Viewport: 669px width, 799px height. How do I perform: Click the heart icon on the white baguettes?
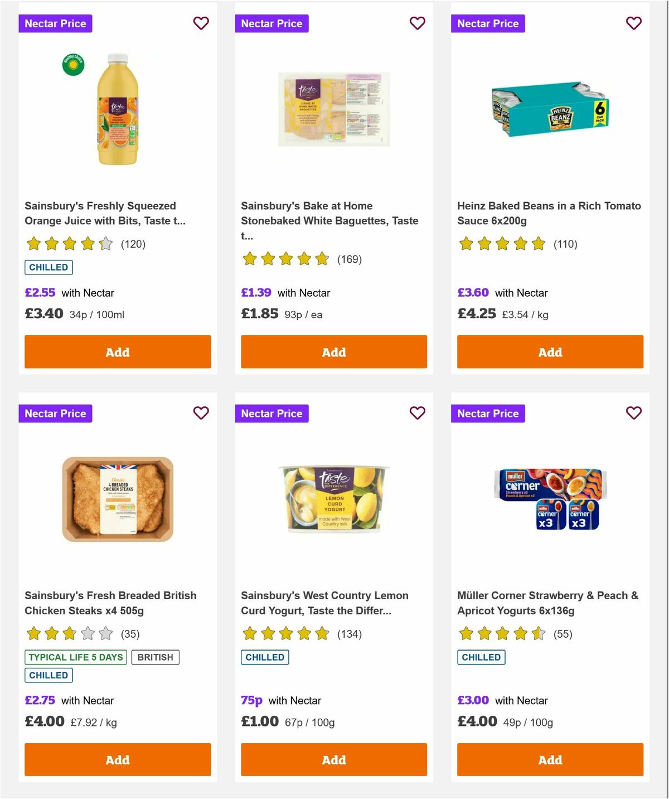coord(417,23)
